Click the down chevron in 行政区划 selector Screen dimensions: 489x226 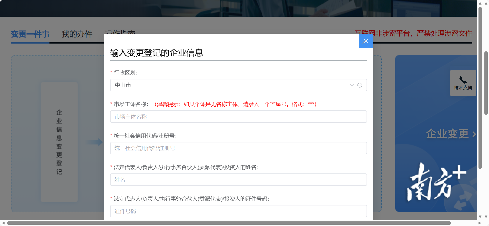(352, 85)
